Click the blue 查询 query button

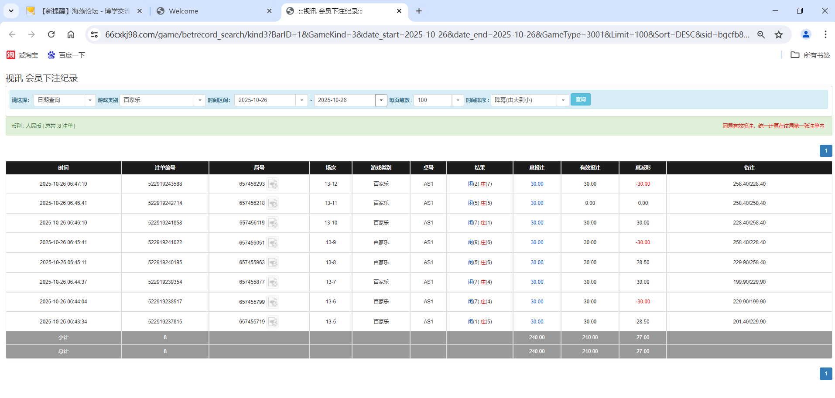580,99
